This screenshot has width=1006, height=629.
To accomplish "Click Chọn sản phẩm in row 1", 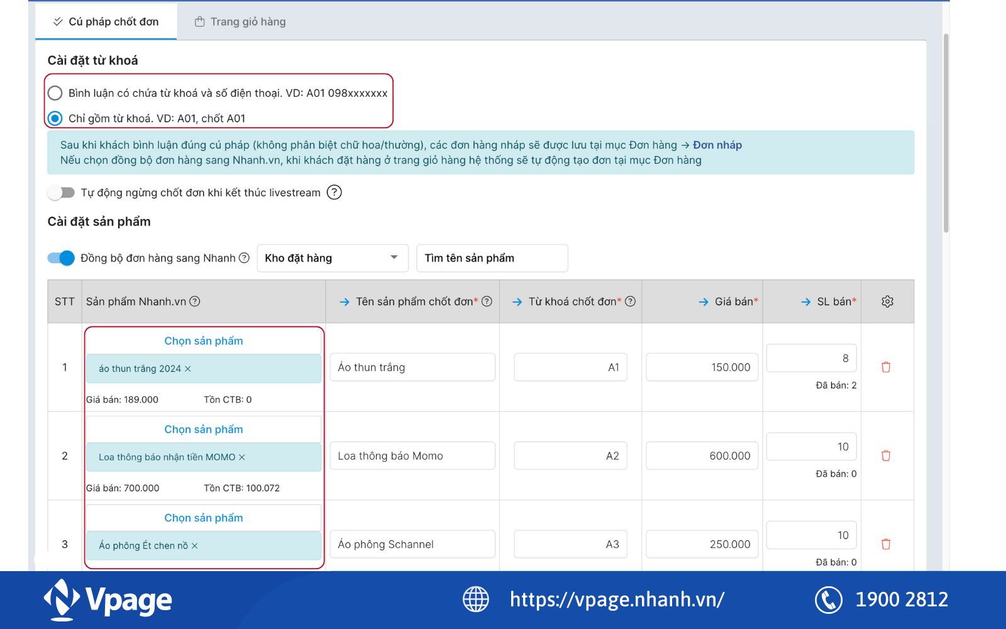I will click(204, 341).
